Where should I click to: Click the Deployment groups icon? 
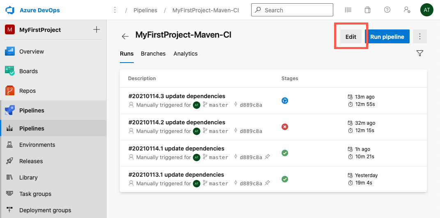(x=10, y=209)
